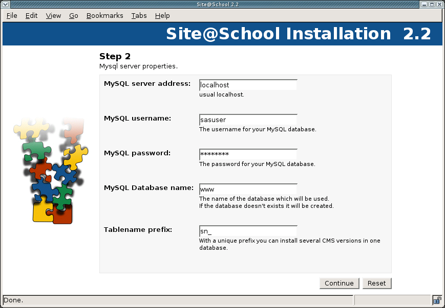Open the Bookmarks menu

point(105,15)
